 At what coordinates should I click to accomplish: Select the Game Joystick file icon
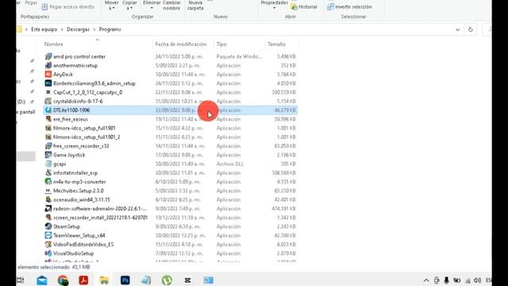[x=48, y=155]
